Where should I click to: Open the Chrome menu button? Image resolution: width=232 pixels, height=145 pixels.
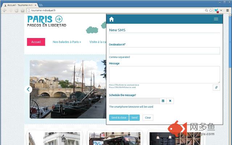point(228,11)
